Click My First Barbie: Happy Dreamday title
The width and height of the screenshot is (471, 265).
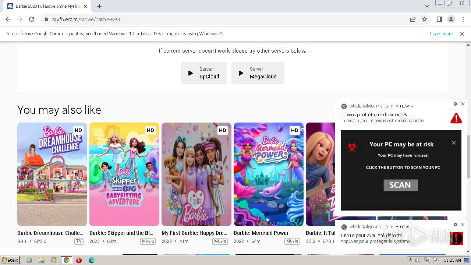(x=195, y=233)
